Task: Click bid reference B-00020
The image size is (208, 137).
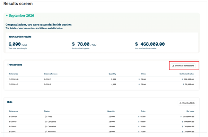Action: coord(13,117)
